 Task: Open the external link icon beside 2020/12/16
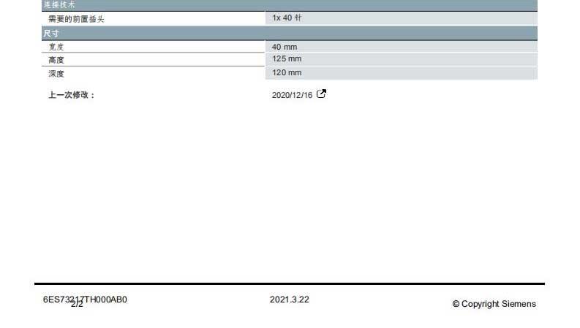click(x=321, y=94)
